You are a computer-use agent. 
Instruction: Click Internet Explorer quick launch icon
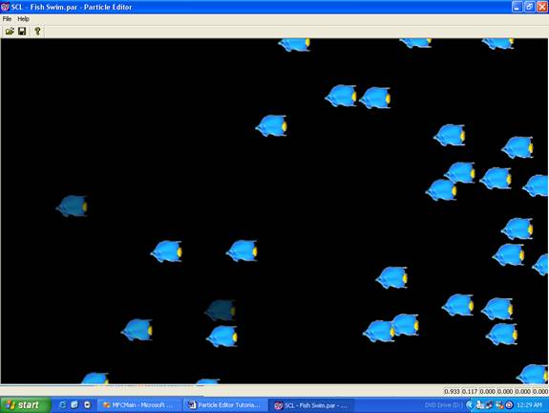pyautogui.click(x=63, y=405)
